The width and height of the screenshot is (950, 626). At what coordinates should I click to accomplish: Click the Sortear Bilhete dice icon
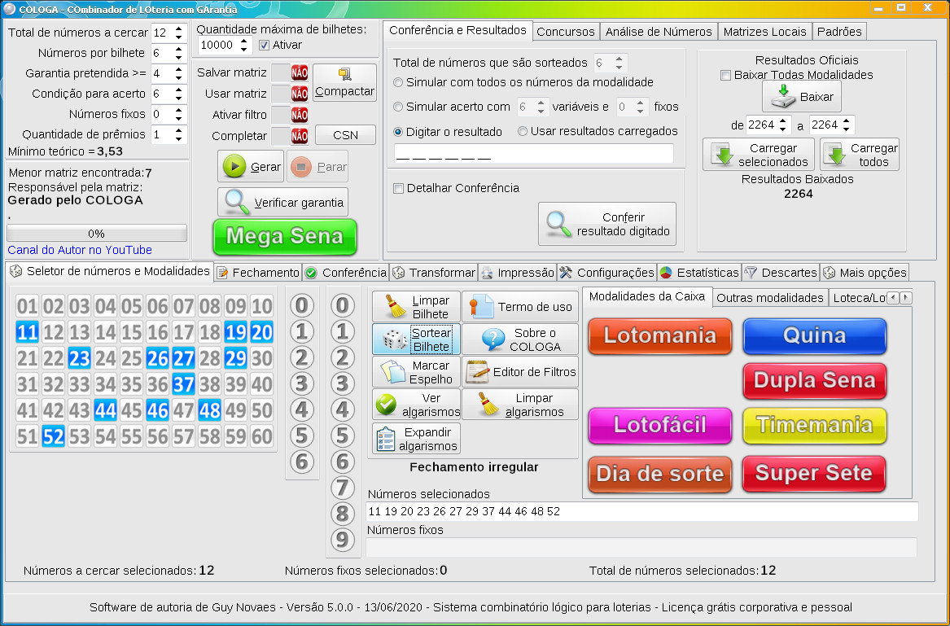395,339
